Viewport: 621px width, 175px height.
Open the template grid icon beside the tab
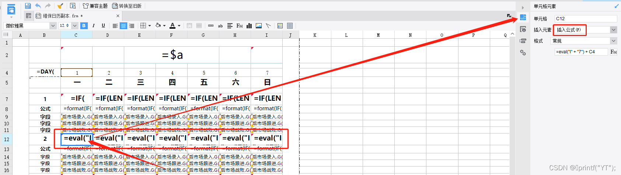[28, 16]
